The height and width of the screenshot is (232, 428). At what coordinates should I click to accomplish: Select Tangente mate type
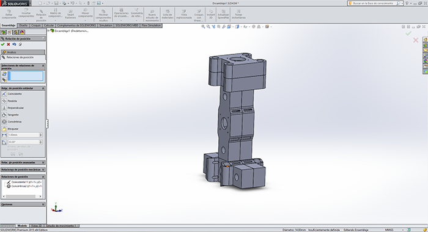(x=10, y=115)
